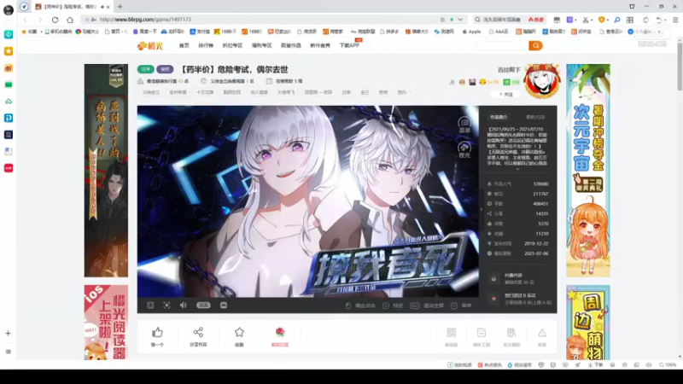Click the 大炮带飞 tag
The height and width of the screenshot is (384, 683).
[x=286, y=92]
